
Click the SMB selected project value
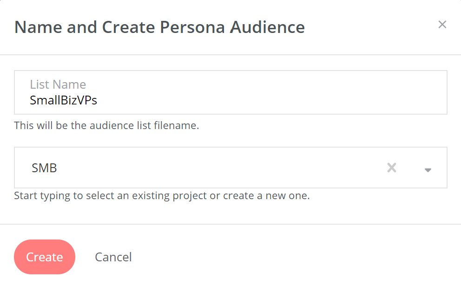44,168
